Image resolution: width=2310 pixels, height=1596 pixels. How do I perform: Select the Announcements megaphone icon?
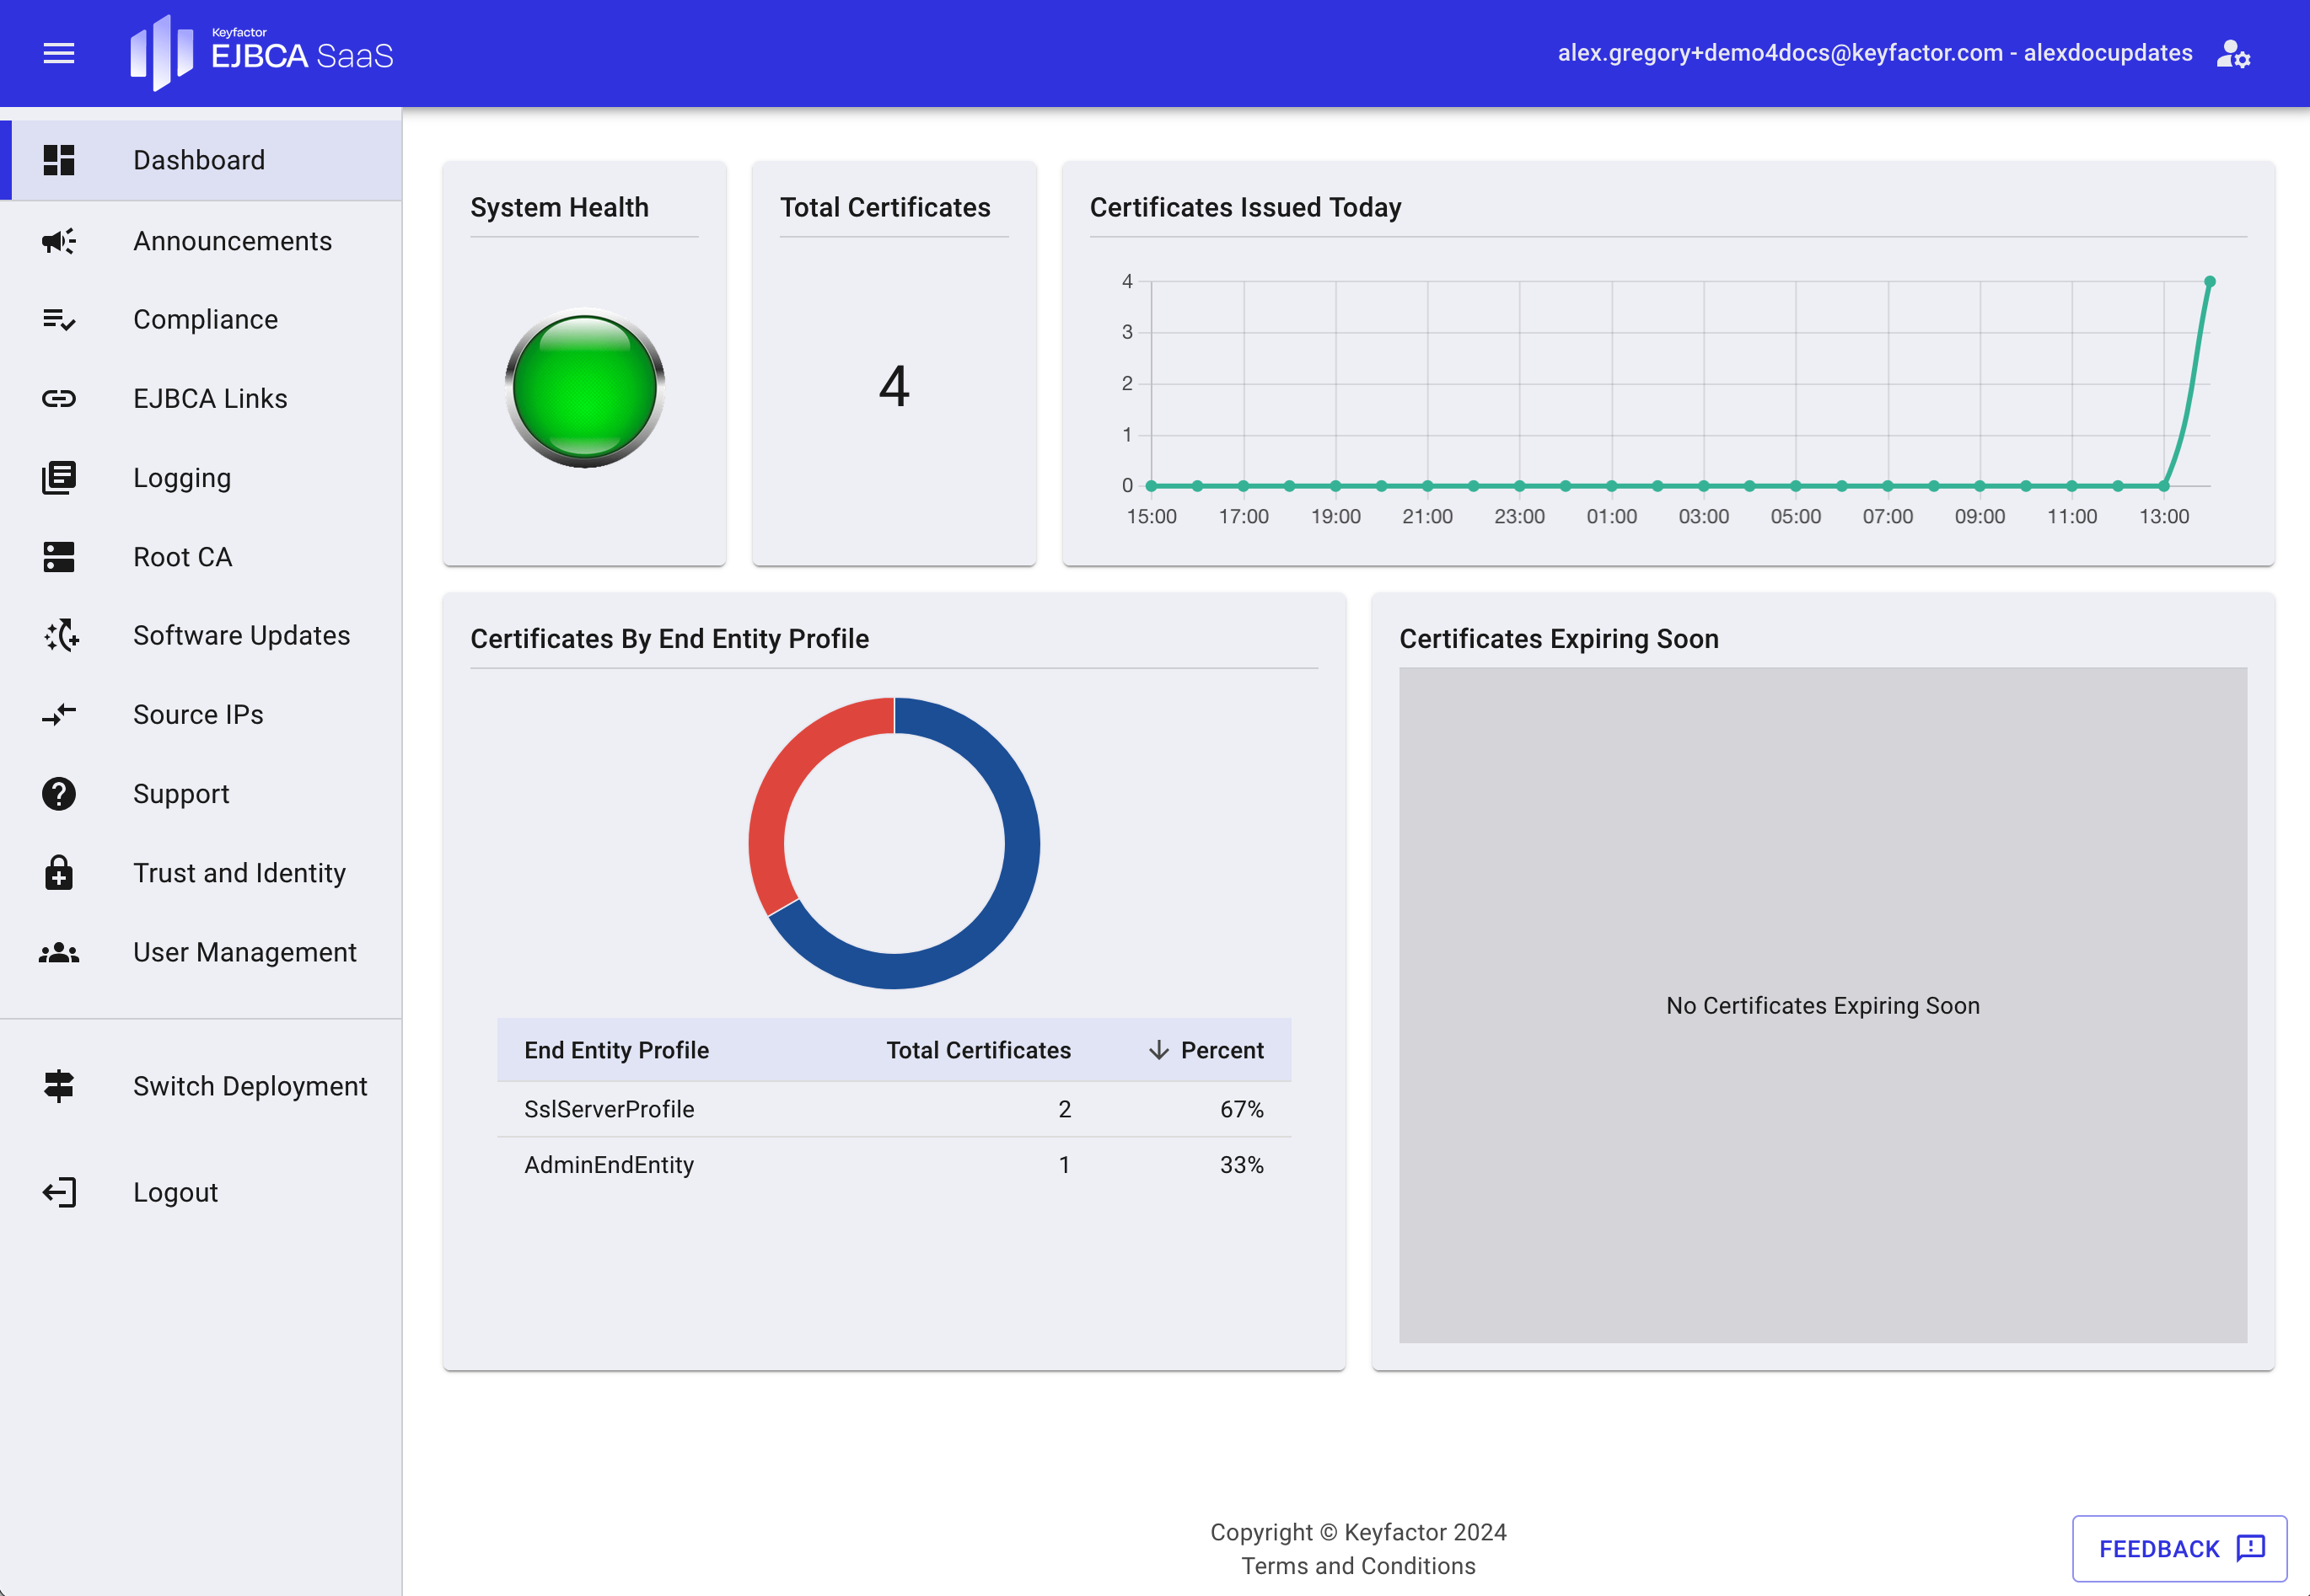pyautogui.click(x=59, y=240)
